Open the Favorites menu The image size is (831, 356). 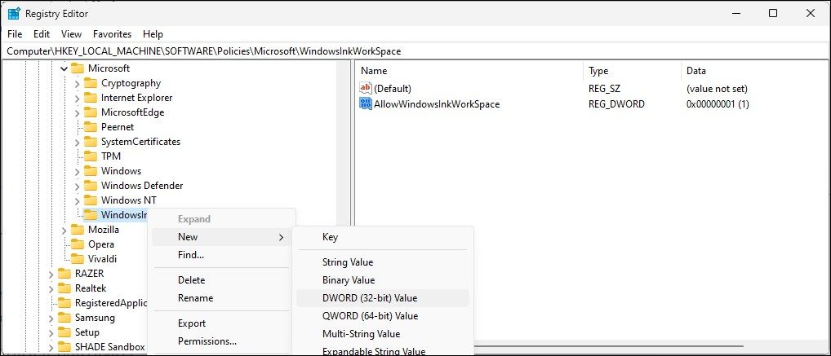click(x=113, y=34)
